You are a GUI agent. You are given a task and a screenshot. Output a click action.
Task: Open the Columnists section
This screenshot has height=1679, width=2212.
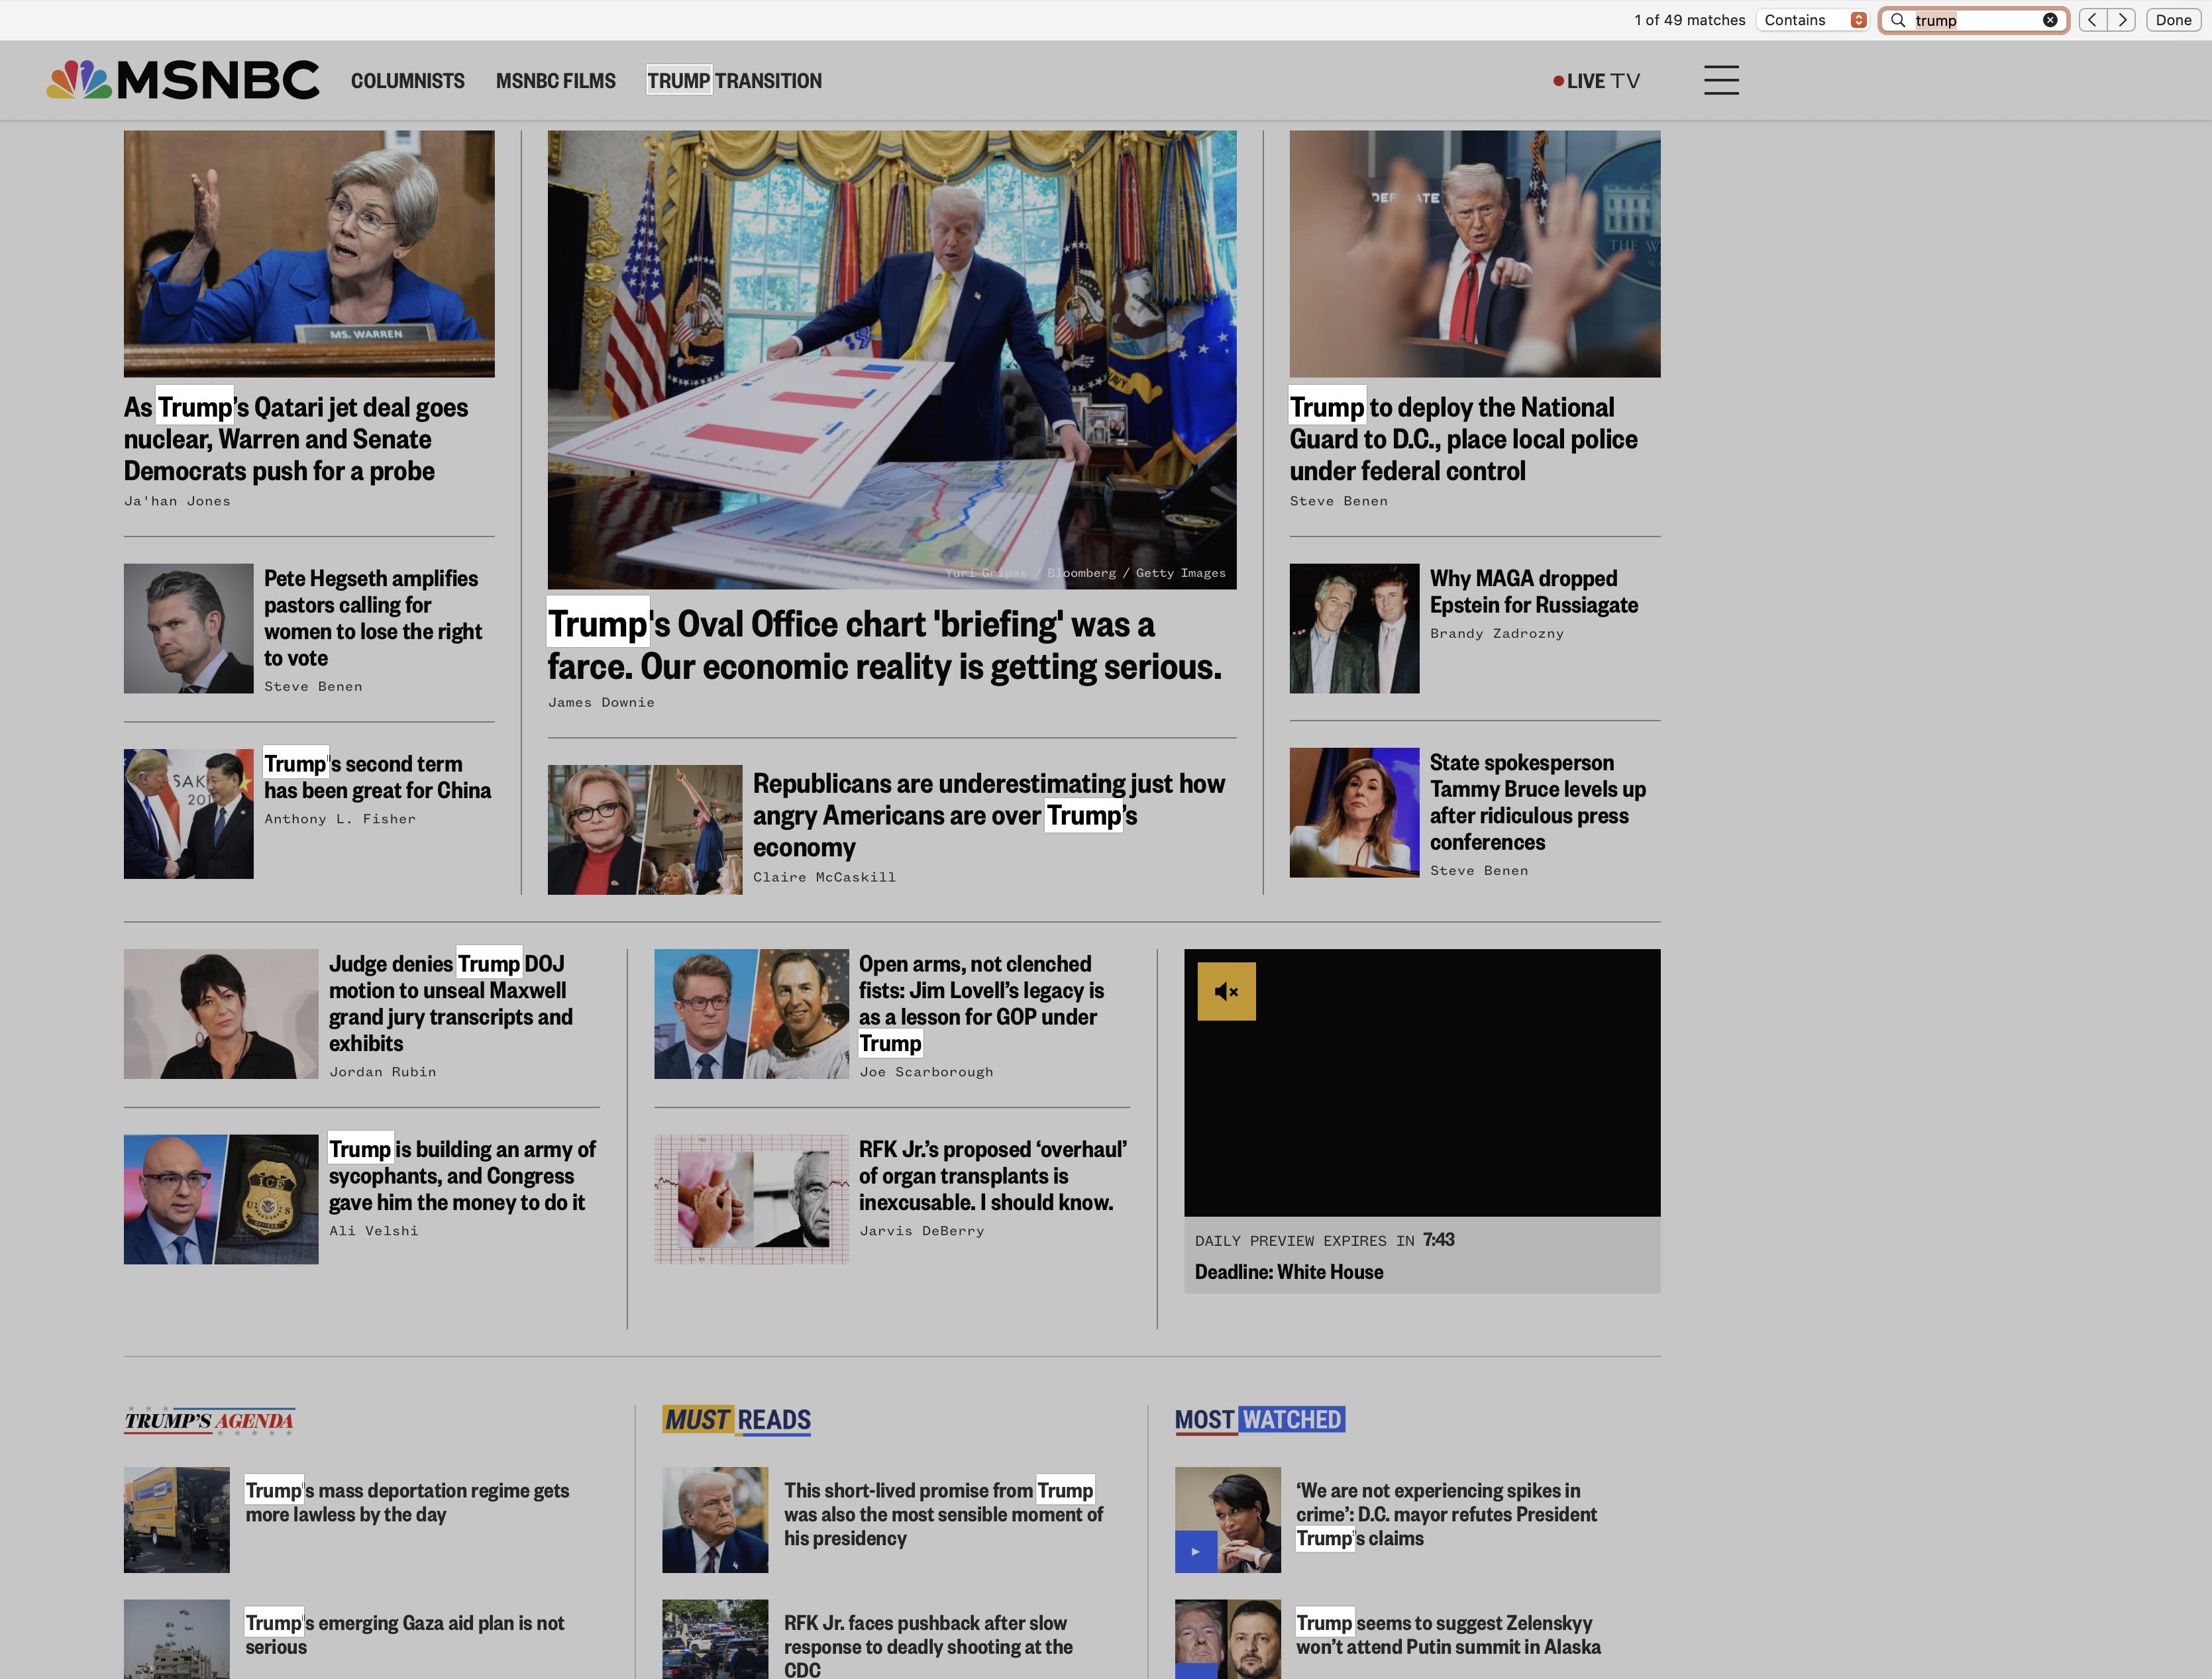coord(407,81)
